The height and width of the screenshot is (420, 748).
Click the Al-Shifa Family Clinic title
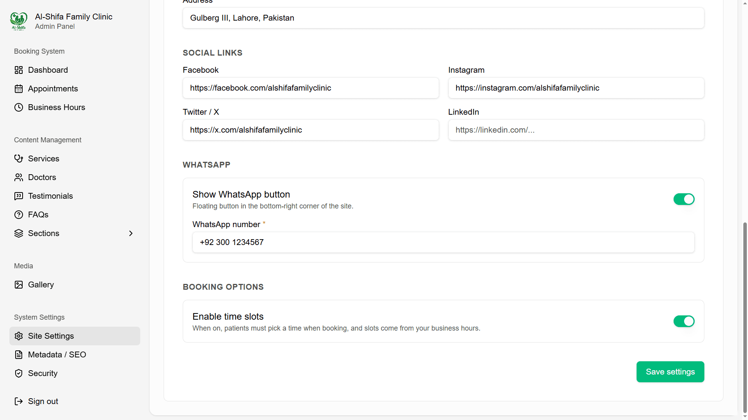[74, 17]
